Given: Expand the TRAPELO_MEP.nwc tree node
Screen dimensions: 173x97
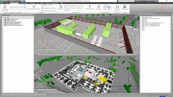Looking at the screenshot, I should click(x=4, y=21).
